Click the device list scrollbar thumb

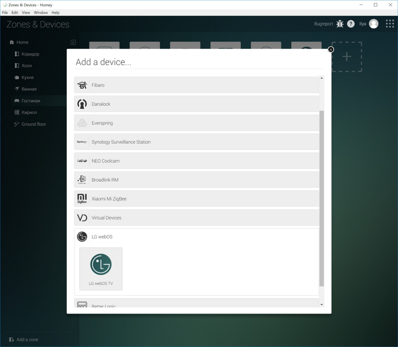(322, 198)
